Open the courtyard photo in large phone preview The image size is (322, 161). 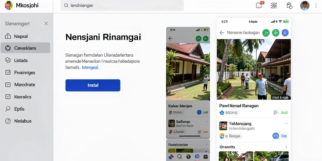(x=254, y=69)
